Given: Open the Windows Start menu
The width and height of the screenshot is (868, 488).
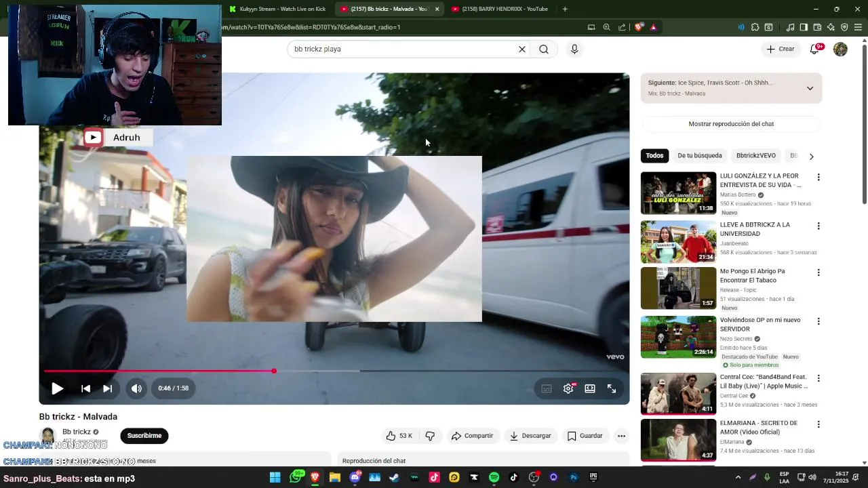Looking at the screenshot, I should point(275,477).
